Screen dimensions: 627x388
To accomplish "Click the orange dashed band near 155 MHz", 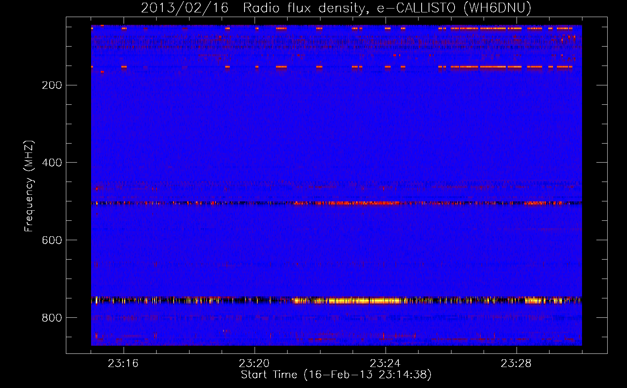I will click(336, 67).
